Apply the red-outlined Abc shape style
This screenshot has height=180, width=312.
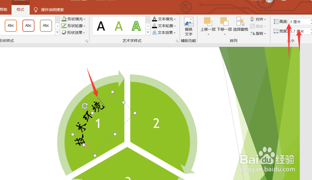(28, 26)
